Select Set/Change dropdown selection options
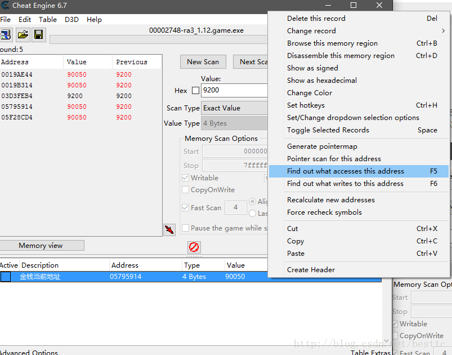 tap(359, 118)
